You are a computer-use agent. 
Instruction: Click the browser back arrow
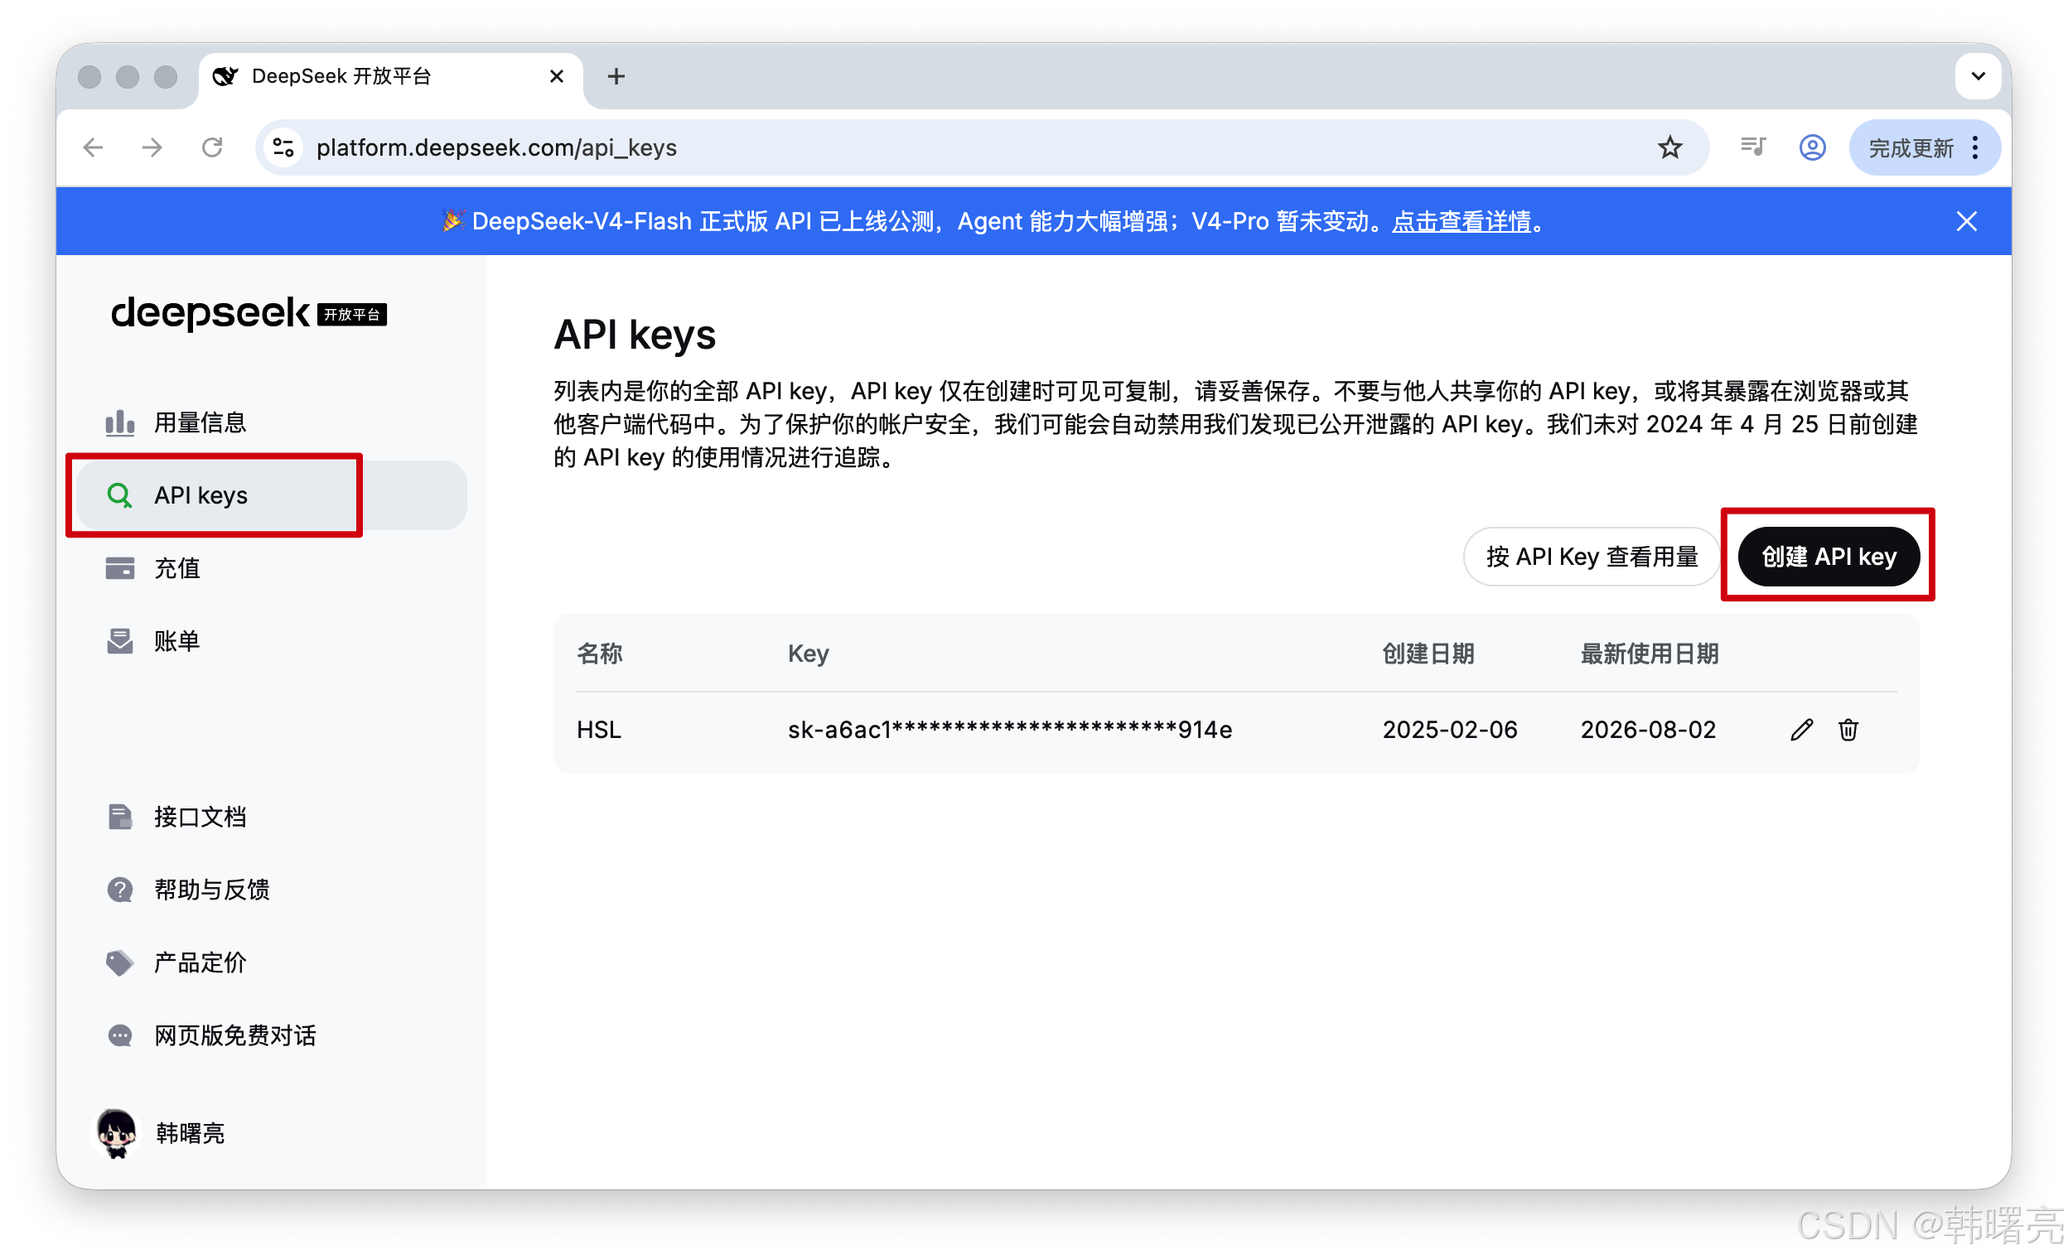coord(93,147)
